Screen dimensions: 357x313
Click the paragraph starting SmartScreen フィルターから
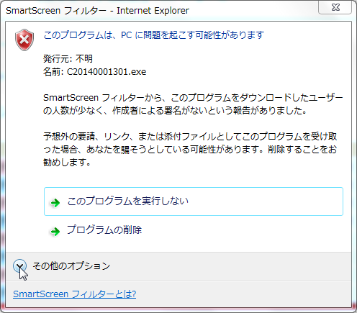[x=193, y=104]
